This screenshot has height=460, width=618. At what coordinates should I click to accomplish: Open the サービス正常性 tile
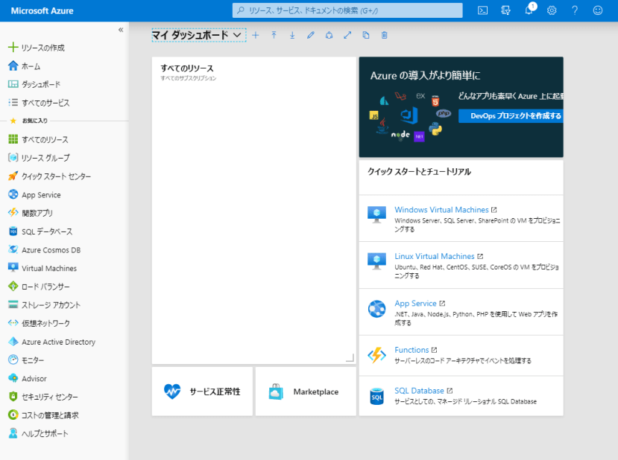pos(202,392)
